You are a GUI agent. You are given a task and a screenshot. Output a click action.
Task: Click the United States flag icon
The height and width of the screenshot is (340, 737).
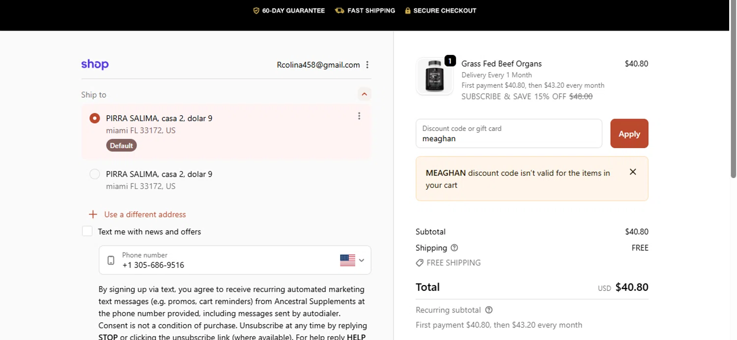(x=347, y=260)
